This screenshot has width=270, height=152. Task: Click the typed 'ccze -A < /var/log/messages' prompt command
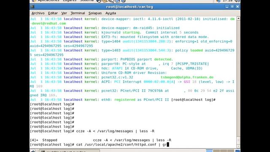point(105,131)
